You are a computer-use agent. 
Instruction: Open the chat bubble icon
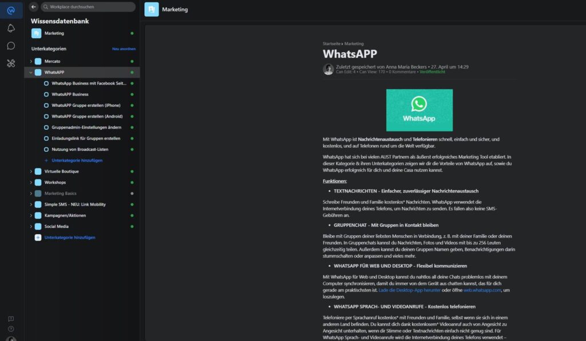(11, 46)
